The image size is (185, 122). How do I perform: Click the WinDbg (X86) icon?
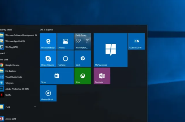pyautogui.click(x=2, y=47)
